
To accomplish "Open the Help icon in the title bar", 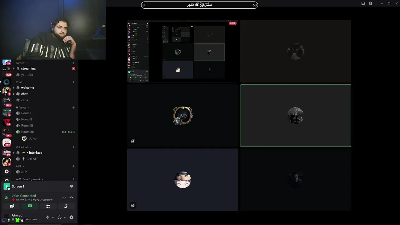I will (371, 3).
